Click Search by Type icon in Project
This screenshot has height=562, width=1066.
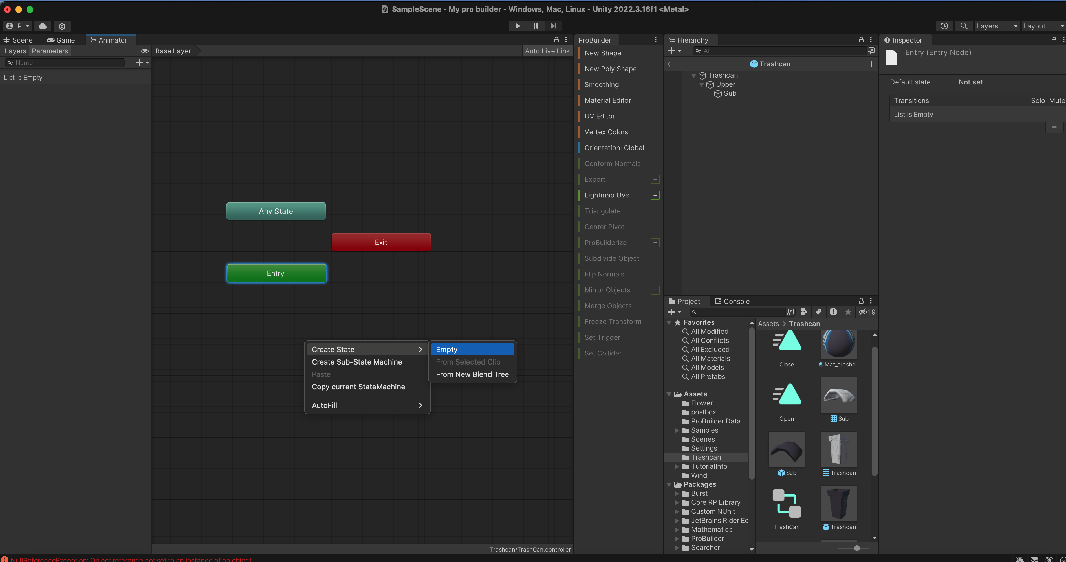point(804,312)
